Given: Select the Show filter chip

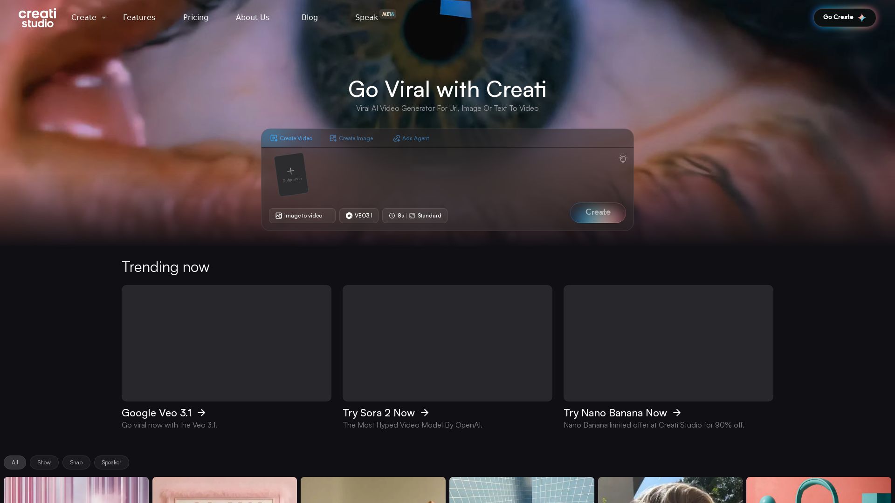Looking at the screenshot, I should pos(44,462).
